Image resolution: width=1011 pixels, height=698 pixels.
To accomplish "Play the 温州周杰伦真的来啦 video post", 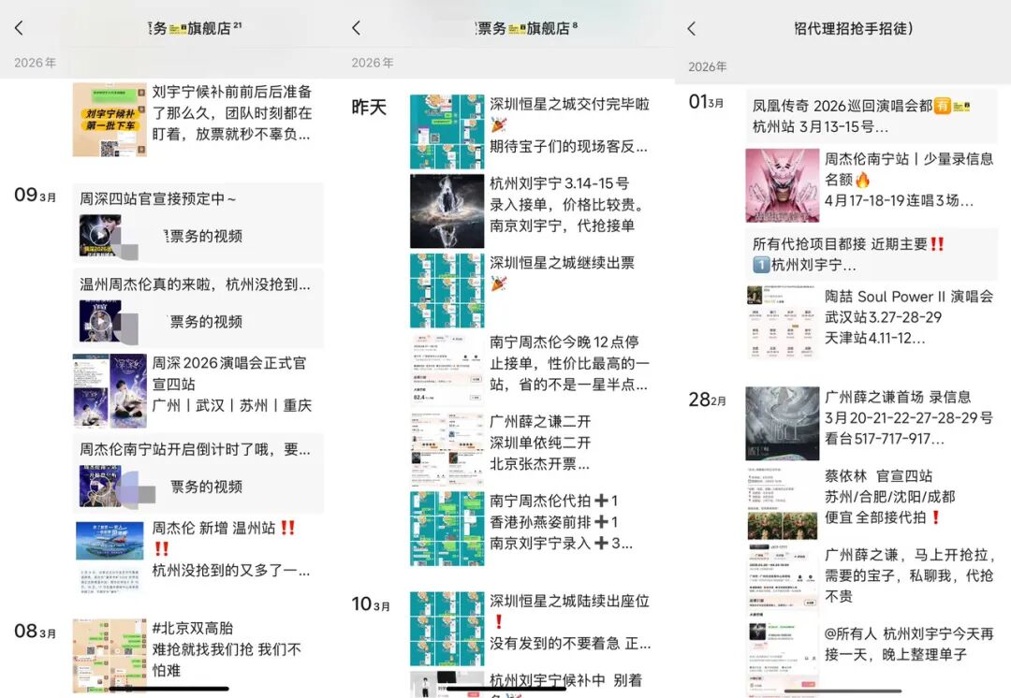I will [100, 321].
